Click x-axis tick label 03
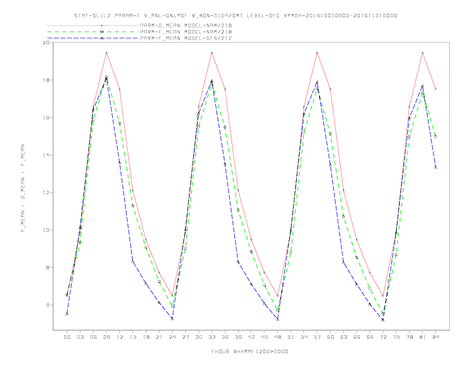The image size is (475, 367). 80,337
